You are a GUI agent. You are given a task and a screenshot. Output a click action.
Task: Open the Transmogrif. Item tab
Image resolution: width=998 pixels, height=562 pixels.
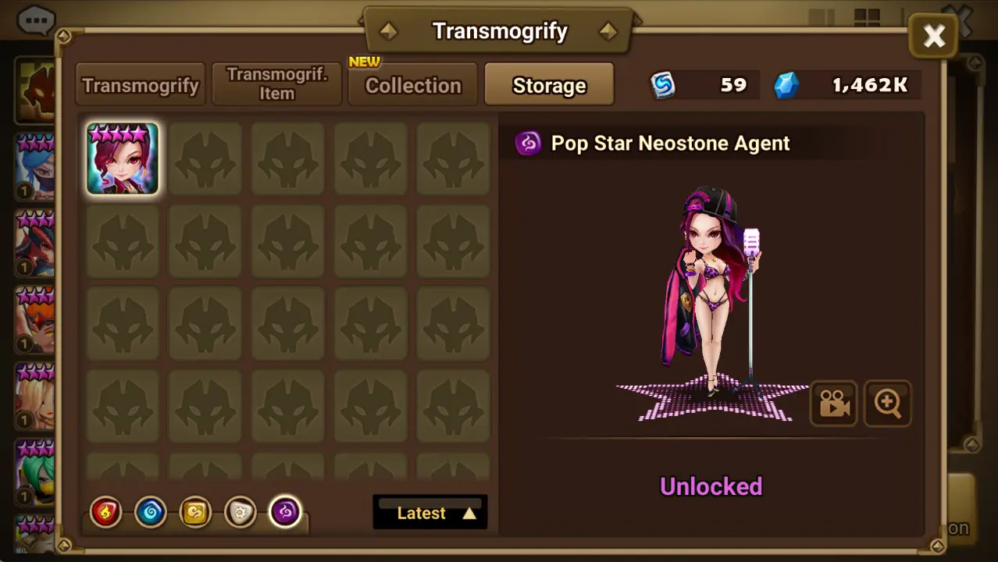277,84
